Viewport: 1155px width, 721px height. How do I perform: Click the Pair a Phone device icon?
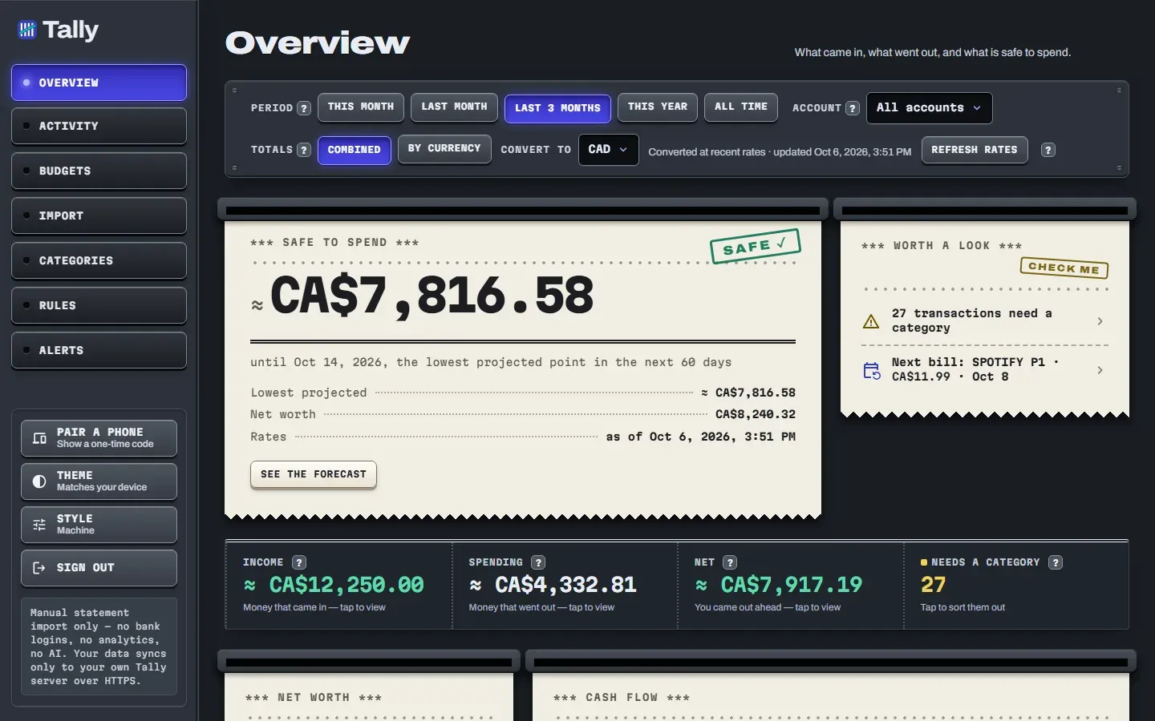[39, 438]
